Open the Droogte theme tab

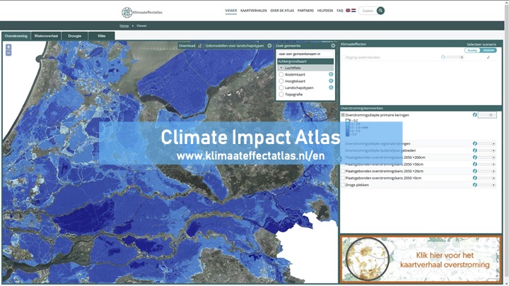pyautogui.click(x=75, y=36)
